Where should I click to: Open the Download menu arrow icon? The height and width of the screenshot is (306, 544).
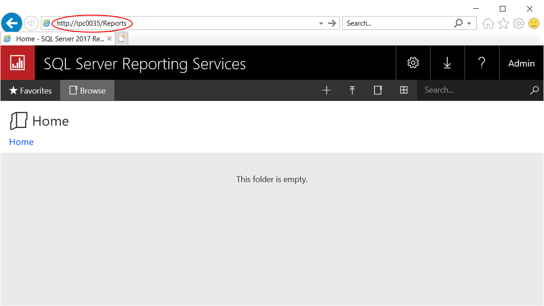(x=447, y=63)
